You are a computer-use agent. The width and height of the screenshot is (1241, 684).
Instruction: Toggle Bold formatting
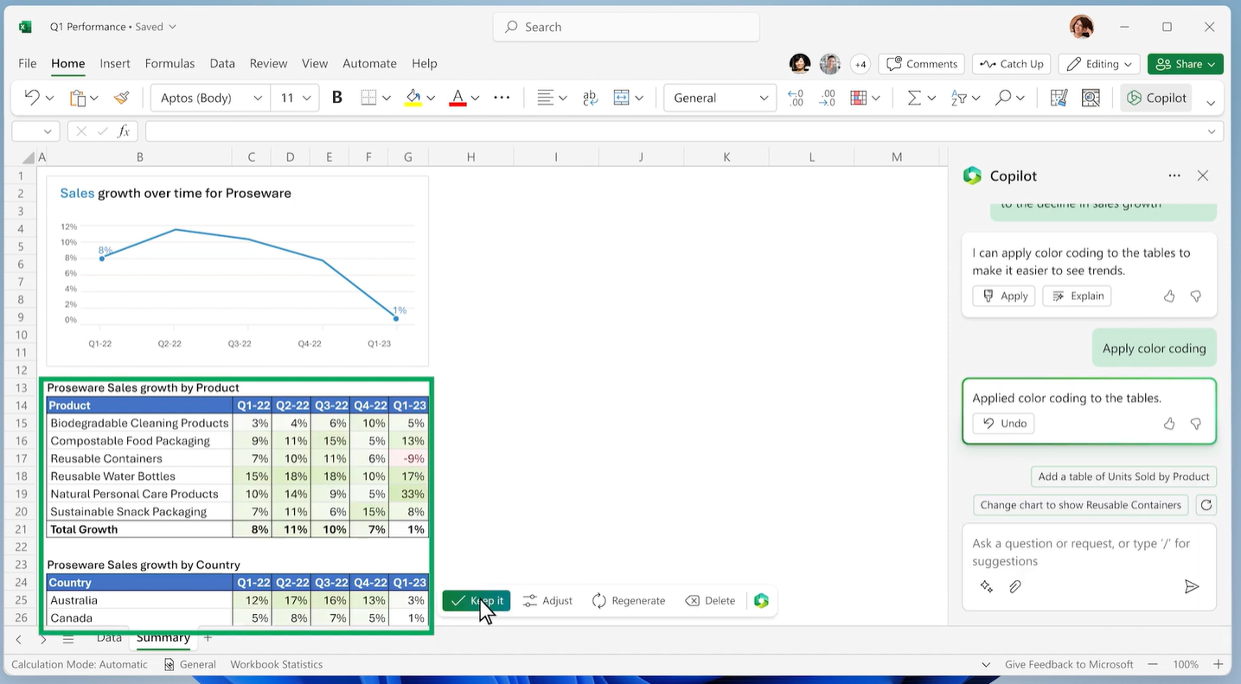[x=337, y=98]
